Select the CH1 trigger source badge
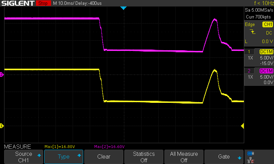The width and height of the screenshot is (274, 164). (x=268, y=24)
